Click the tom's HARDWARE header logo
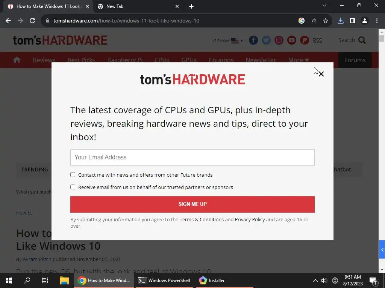The height and width of the screenshot is (288, 385). click(60, 40)
